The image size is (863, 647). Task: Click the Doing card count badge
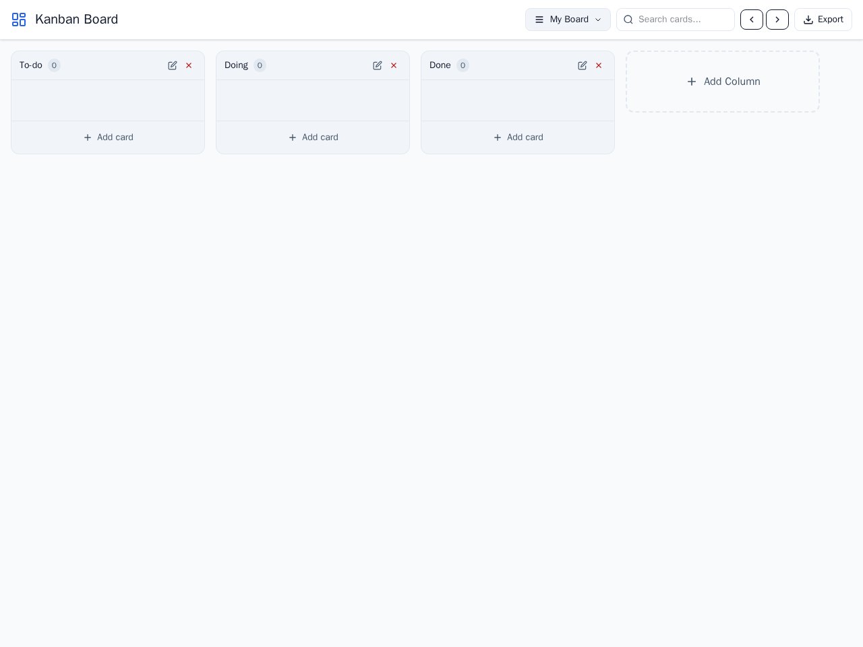point(260,65)
